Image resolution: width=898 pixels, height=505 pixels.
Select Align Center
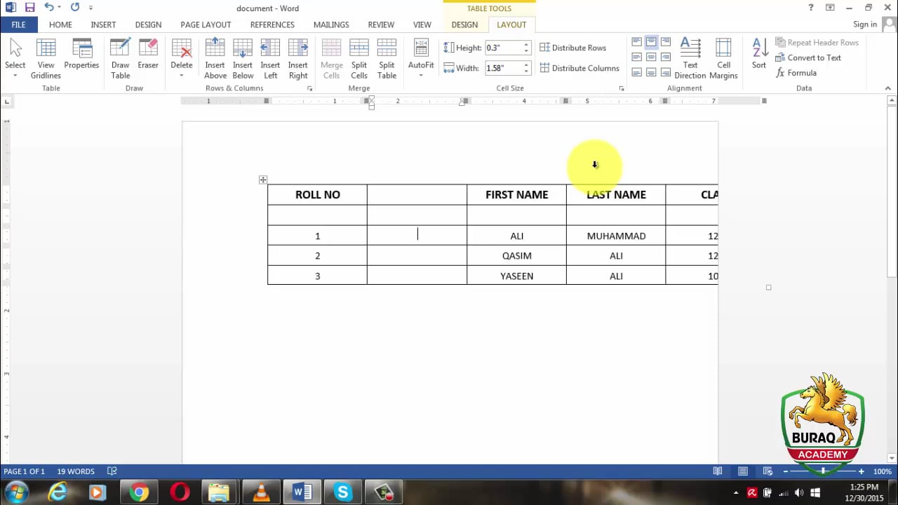click(651, 57)
